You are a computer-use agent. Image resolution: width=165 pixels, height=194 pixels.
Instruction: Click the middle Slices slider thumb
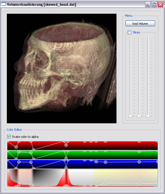pos(140,116)
